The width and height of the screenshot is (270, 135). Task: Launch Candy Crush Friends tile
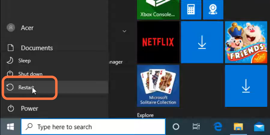tap(246, 42)
